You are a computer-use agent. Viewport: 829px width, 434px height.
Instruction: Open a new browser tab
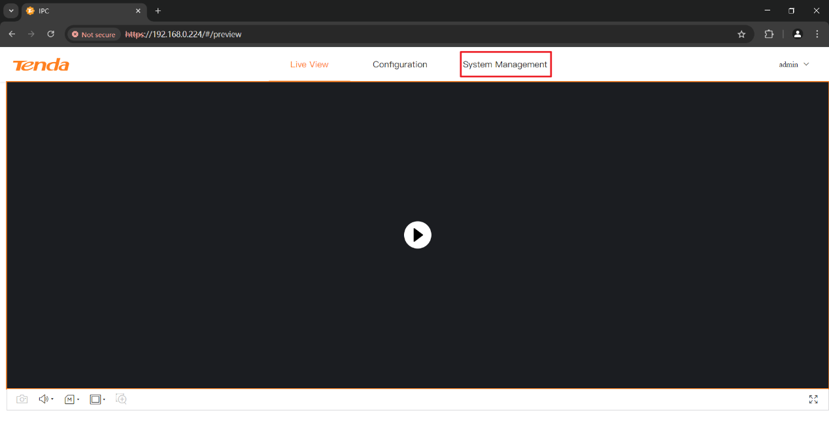click(158, 11)
